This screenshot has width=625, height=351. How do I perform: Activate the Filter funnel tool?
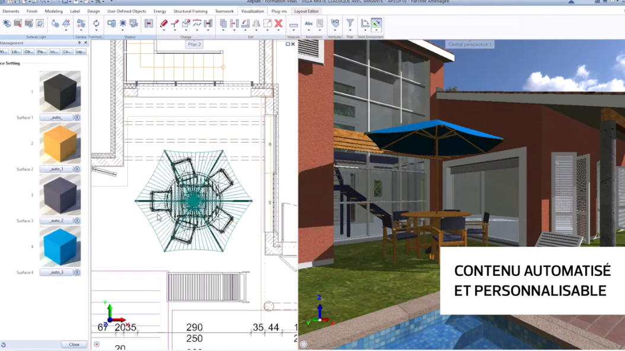point(349,22)
